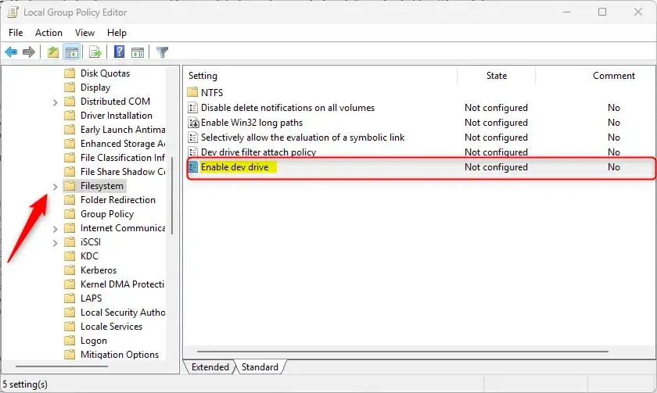This screenshot has height=393, width=657.
Task: Sort by the State column header
Action: coord(496,76)
